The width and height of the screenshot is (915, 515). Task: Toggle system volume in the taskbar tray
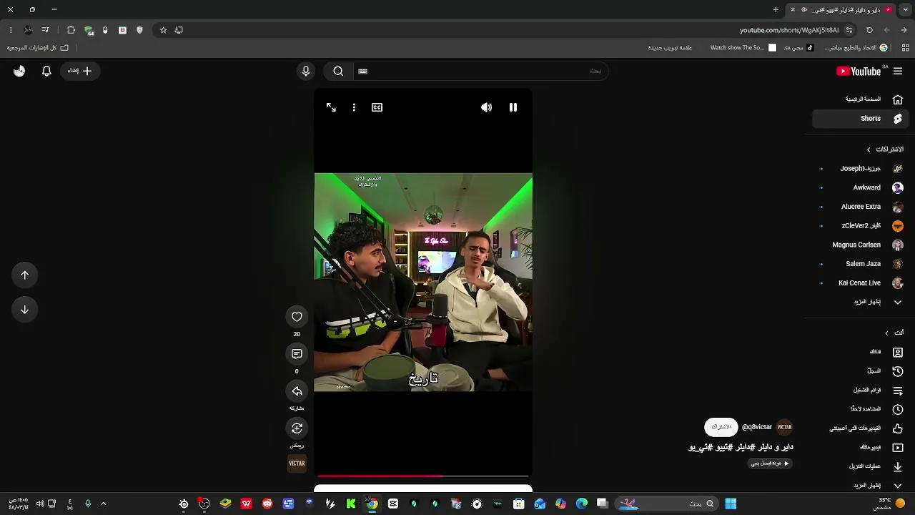40,504
